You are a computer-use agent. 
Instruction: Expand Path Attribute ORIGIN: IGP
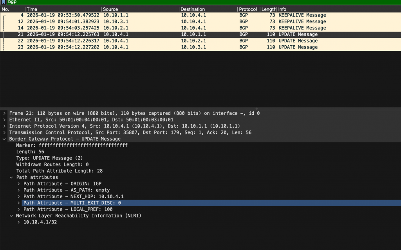19,184
